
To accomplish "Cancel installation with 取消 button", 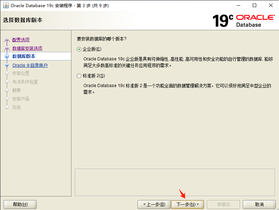I will click(x=259, y=204).
